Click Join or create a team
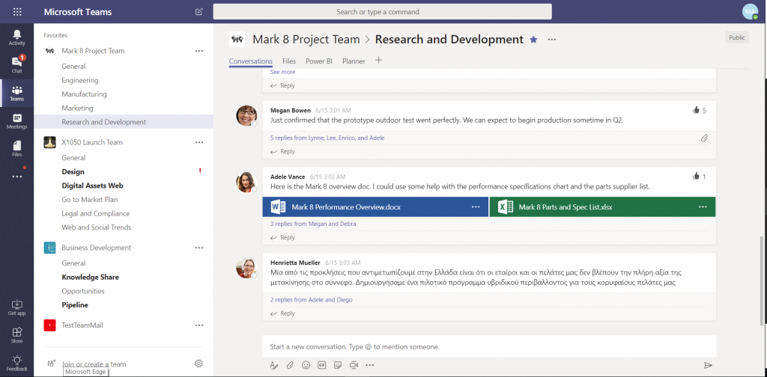Viewport: 767px width, 377px height. click(x=94, y=364)
